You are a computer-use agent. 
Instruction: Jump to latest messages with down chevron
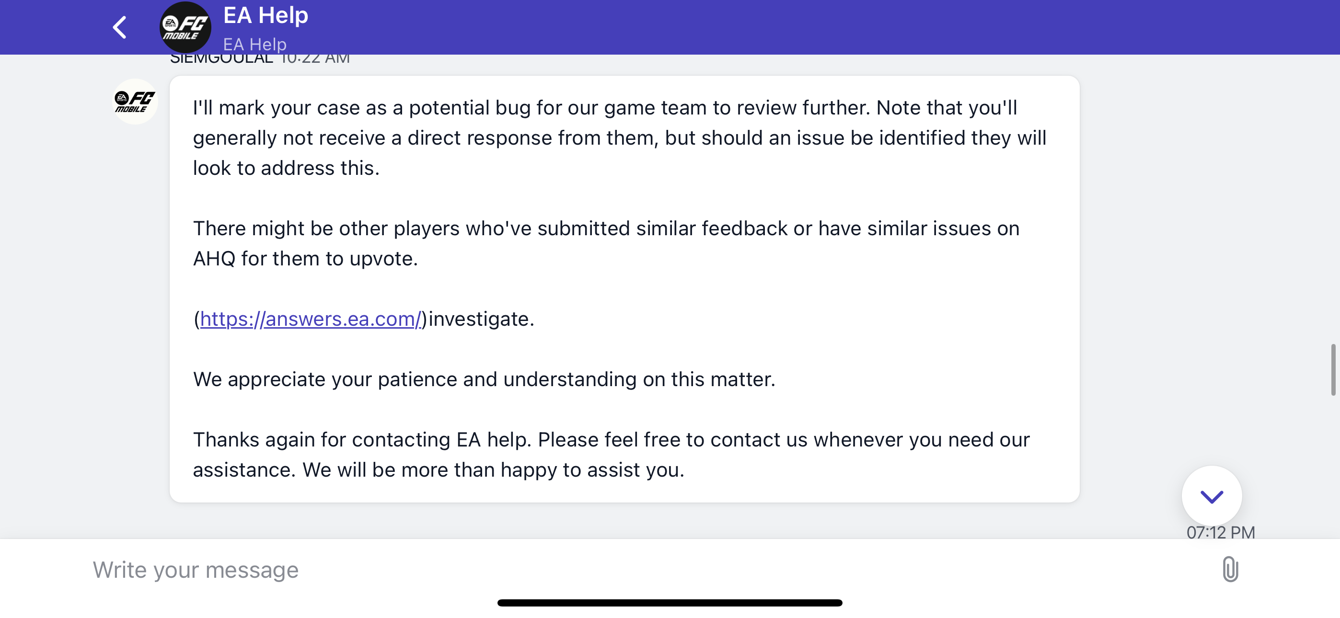point(1212,496)
